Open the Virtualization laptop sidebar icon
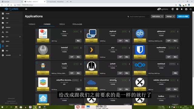The height and width of the screenshot is (109, 194). coord(3,41)
